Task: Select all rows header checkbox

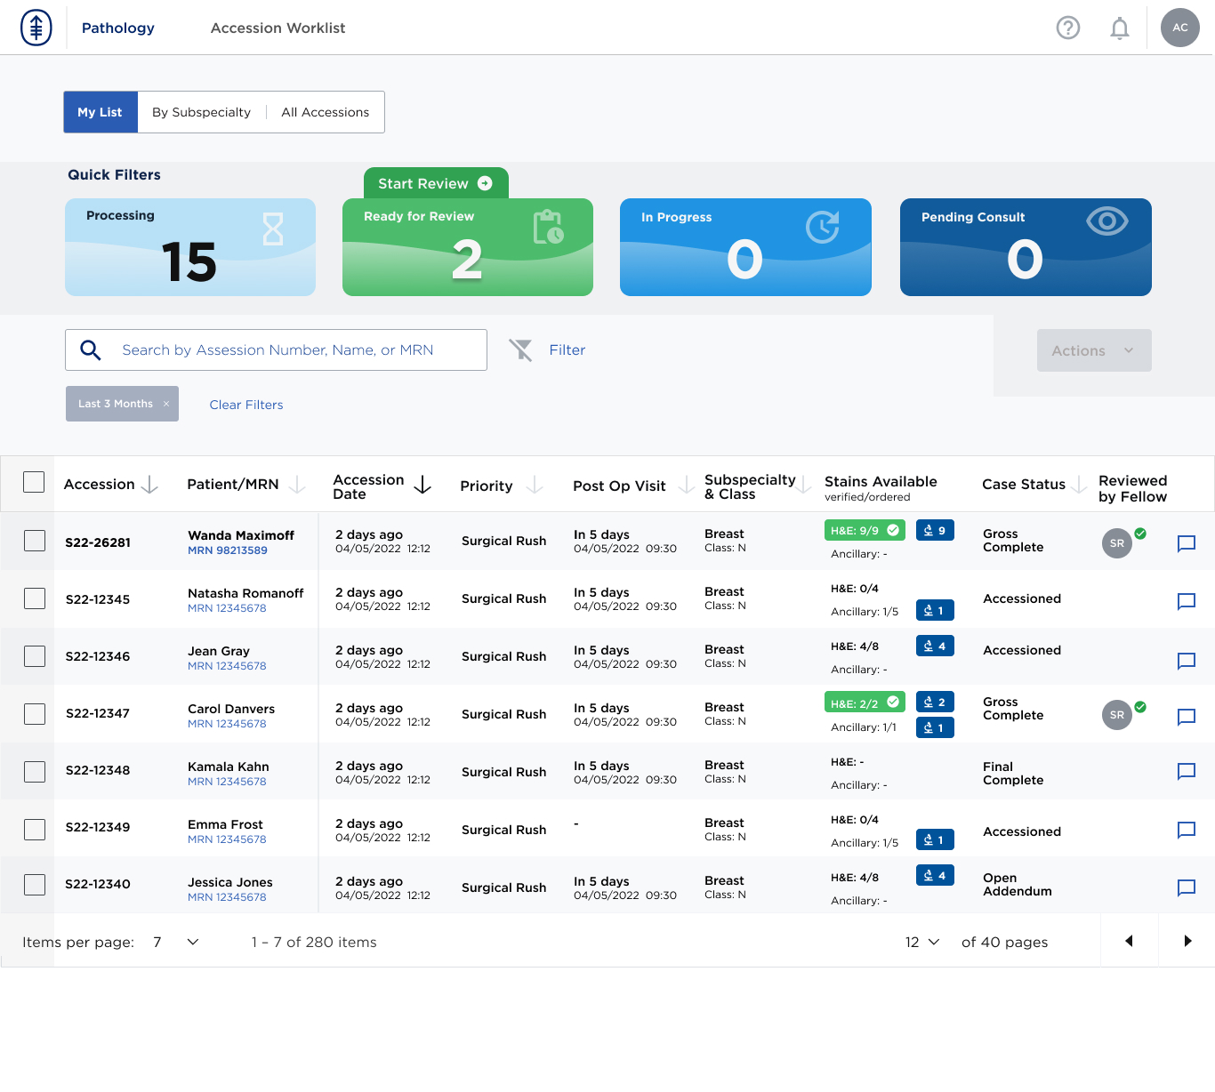Action: [34, 482]
